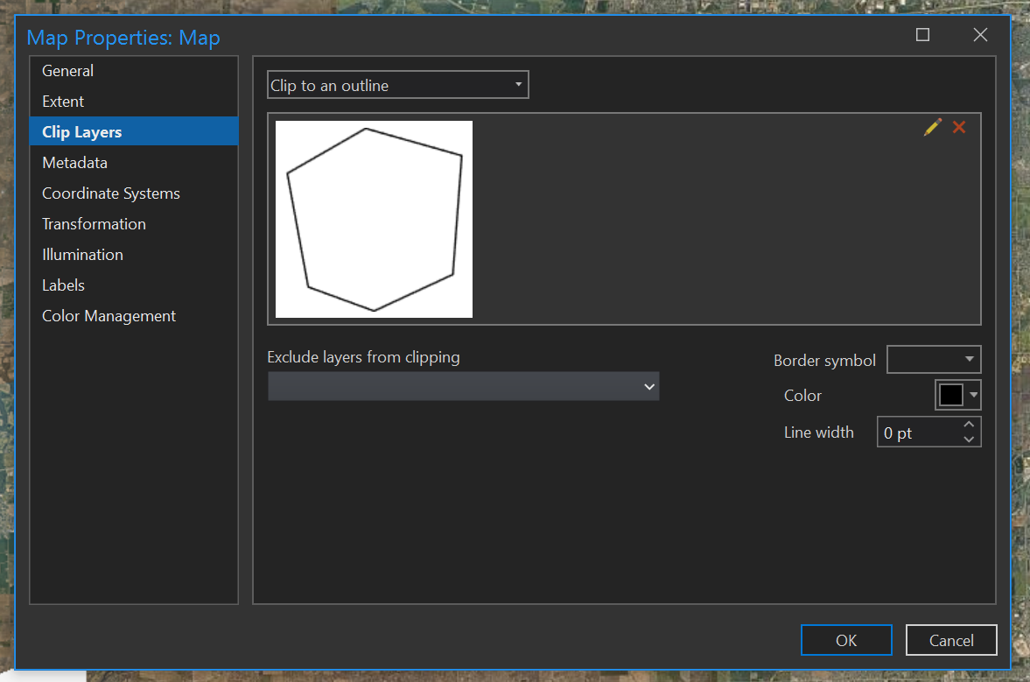Open the Extent settings
Image resolution: width=1030 pixels, height=682 pixels.
coord(62,101)
